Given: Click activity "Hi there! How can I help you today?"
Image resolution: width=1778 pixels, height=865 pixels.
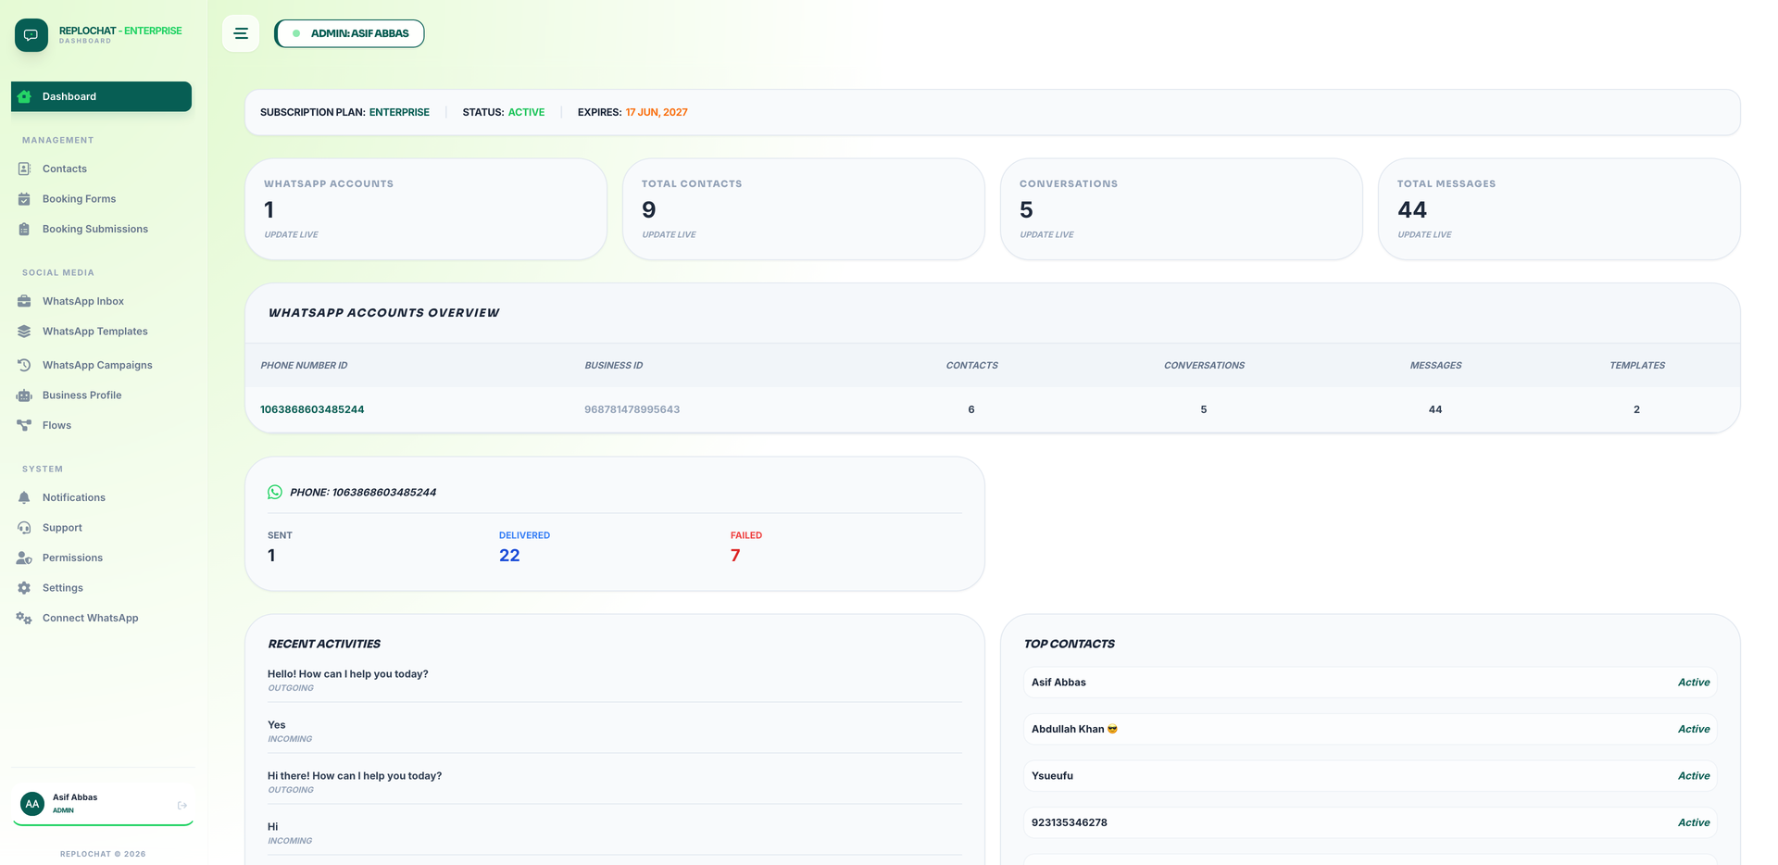Looking at the screenshot, I should coord(355,776).
